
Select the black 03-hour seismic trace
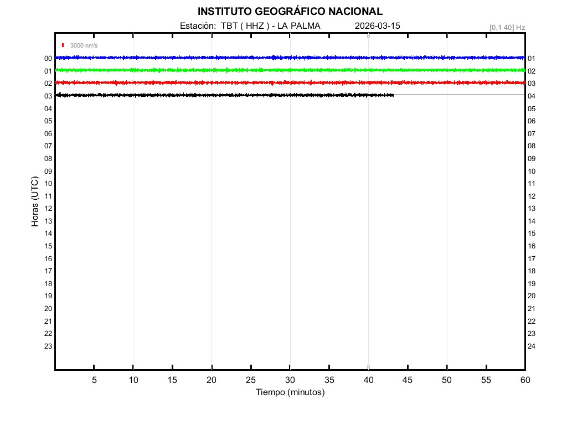point(221,95)
